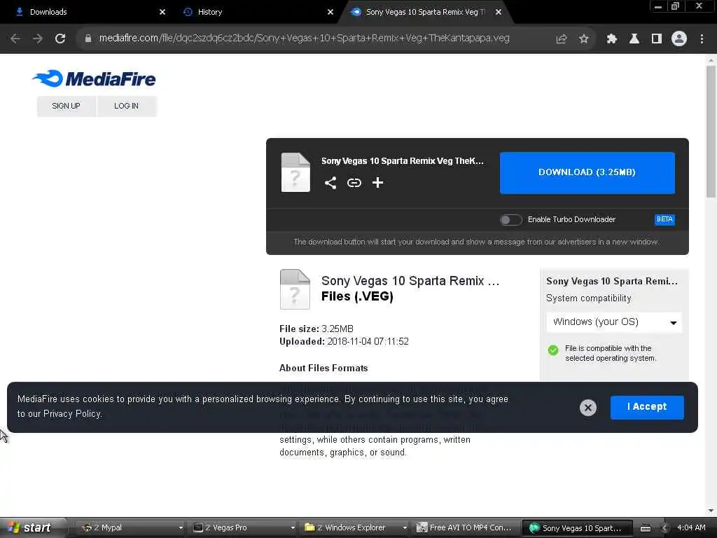Expand hidden tray icons arrow

coord(664,528)
